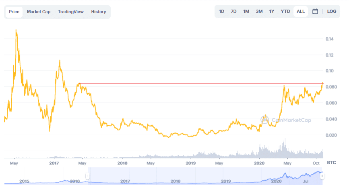Viewport: 349px width, 185px height.
Task: Choose the 1M time range
Action: click(x=246, y=12)
